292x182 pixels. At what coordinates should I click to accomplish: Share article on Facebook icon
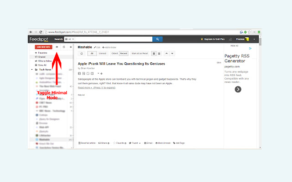pyautogui.click(x=79, y=74)
